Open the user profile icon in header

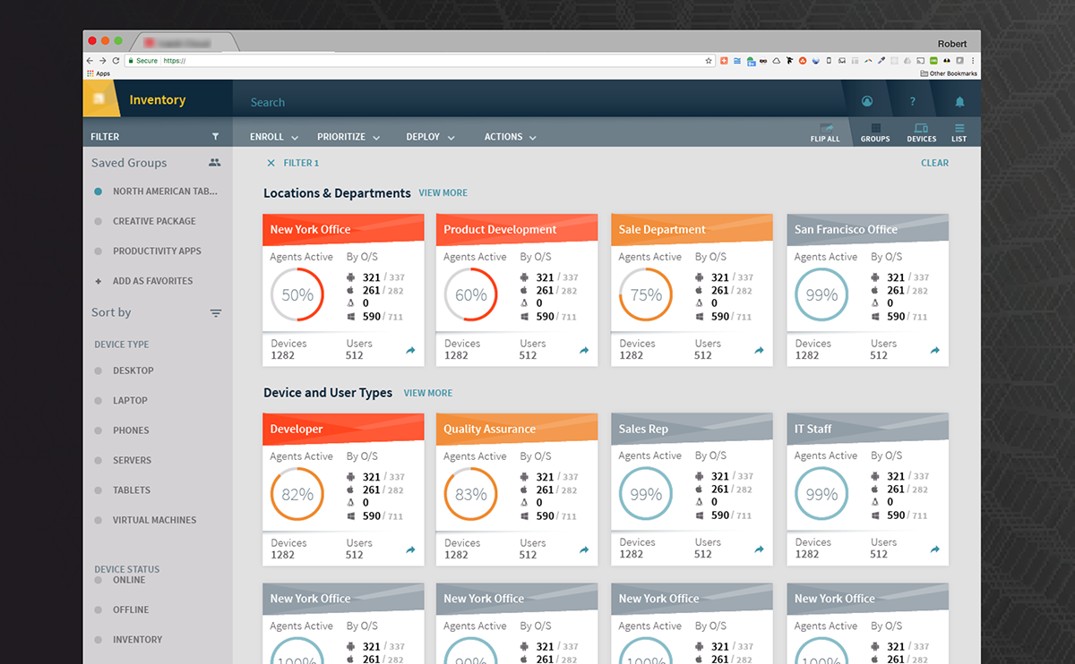pos(867,102)
